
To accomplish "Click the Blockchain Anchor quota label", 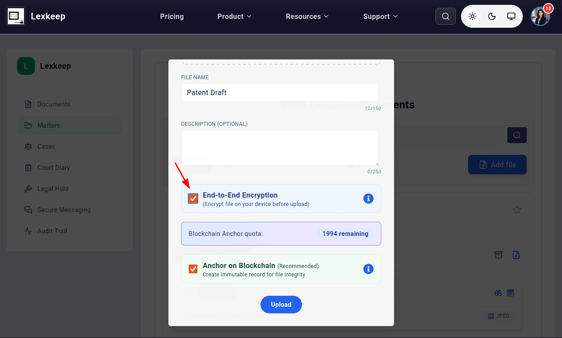I will click(226, 234).
